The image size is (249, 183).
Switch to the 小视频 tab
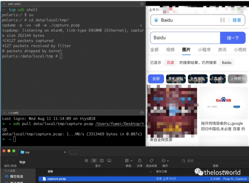point(240,50)
